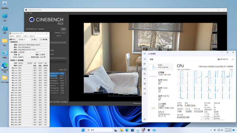Click the 189.3W power reading in Core Temp
Screen dimensions: 237x133
pos(22,63)
